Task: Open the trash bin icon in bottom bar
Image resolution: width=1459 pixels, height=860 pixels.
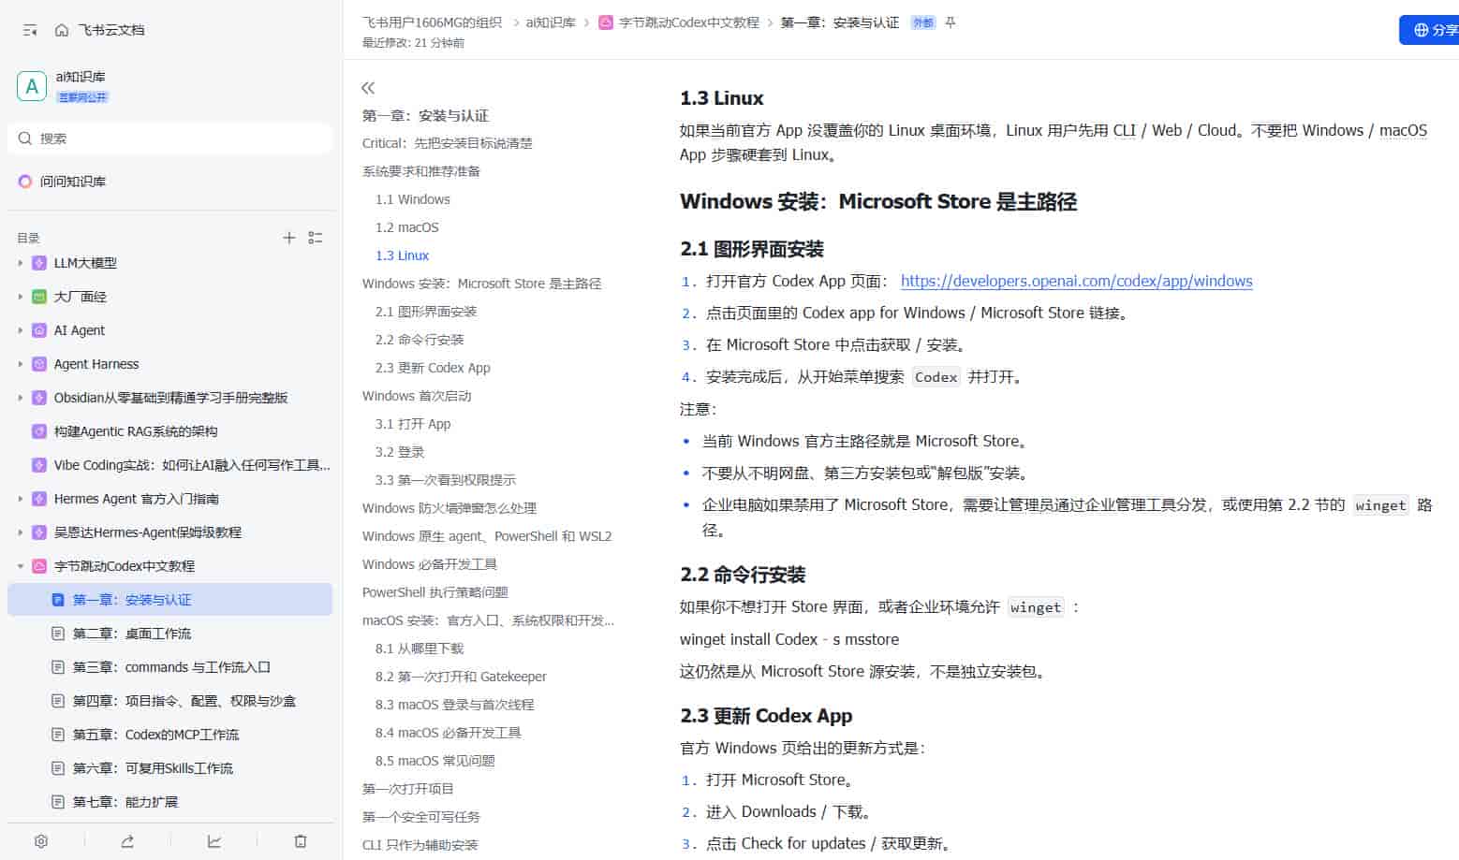Action: (x=301, y=841)
